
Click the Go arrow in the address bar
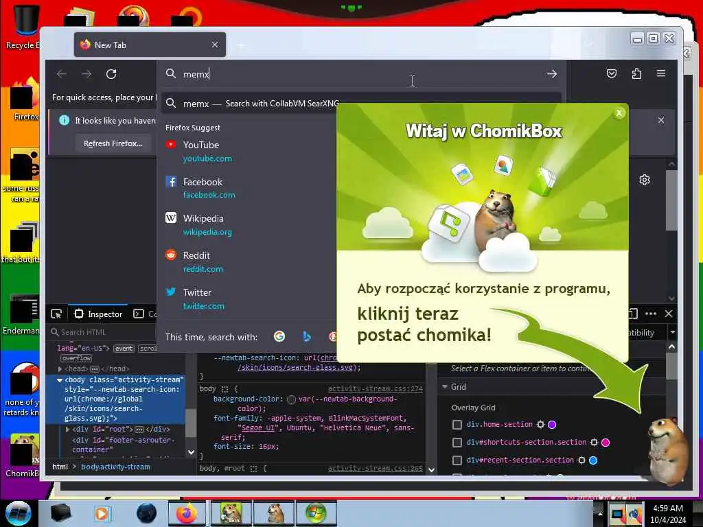[x=552, y=74]
